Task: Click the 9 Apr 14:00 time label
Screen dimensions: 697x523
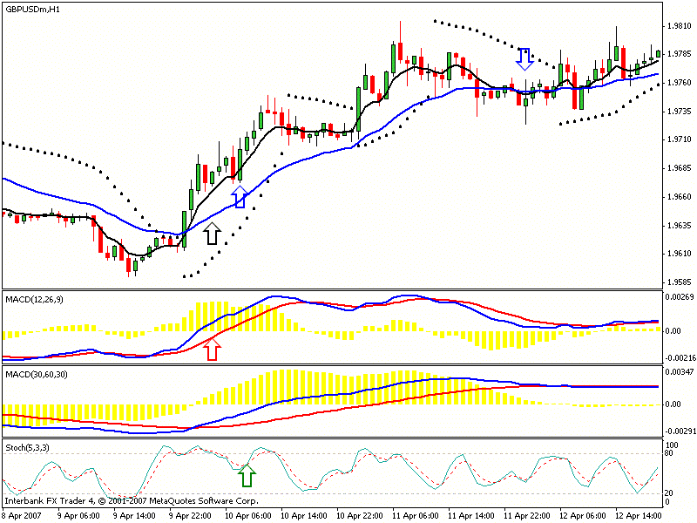Action: 134,516
